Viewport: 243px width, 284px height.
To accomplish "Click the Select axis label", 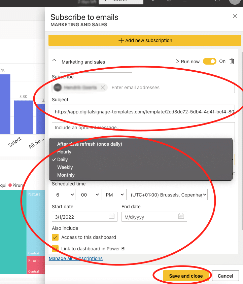I will pos(15,142).
